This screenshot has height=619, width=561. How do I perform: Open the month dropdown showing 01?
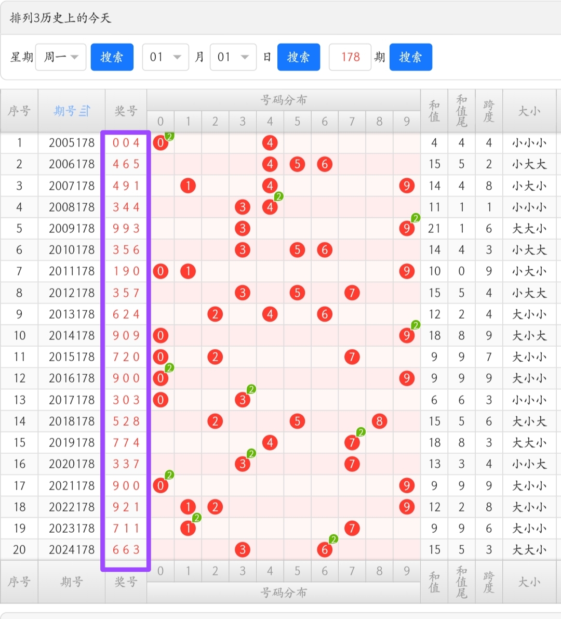tap(165, 57)
